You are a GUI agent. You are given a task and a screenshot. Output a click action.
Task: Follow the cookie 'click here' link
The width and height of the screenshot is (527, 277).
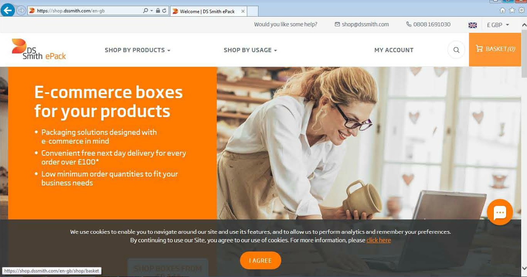(379, 240)
